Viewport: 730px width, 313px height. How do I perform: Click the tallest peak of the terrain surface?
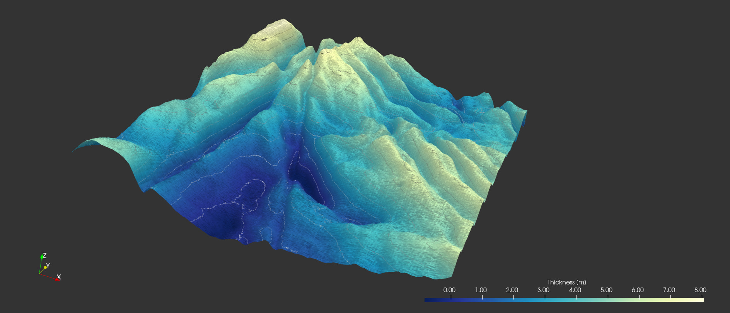click(283, 20)
